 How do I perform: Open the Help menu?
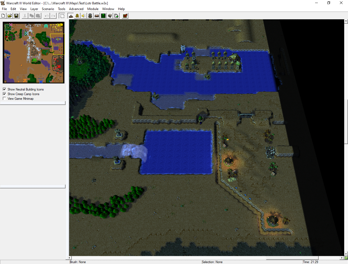[121, 9]
